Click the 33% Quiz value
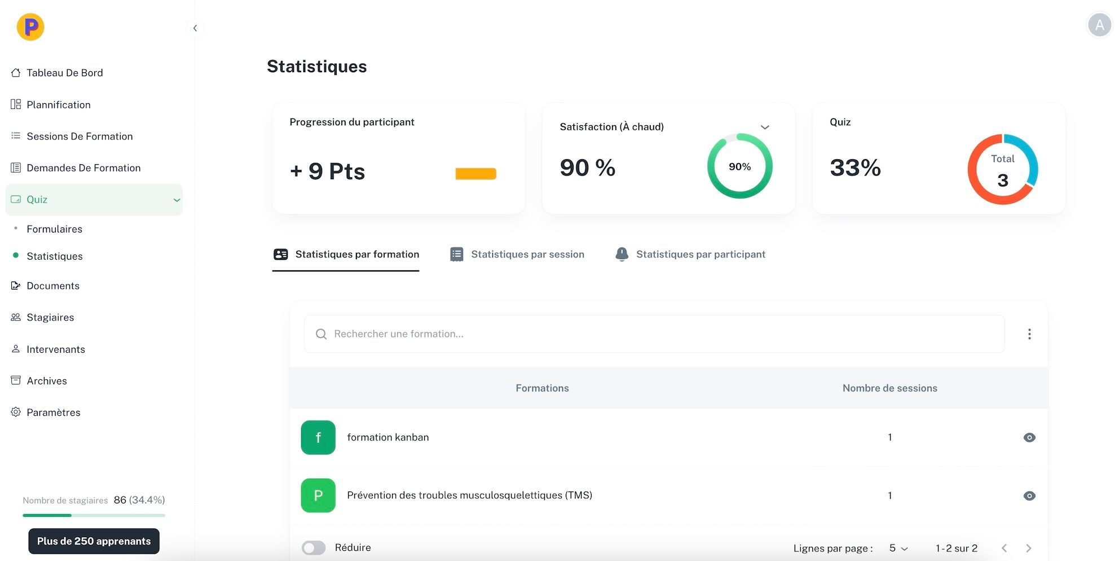The image size is (1119, 561). pos(855,168)
